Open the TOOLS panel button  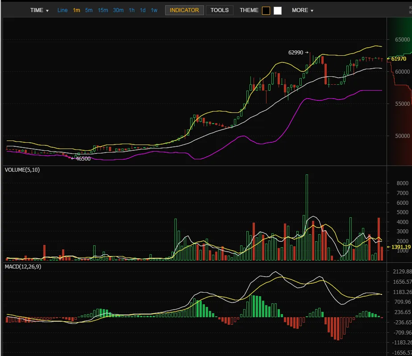[x=220, y=10]
